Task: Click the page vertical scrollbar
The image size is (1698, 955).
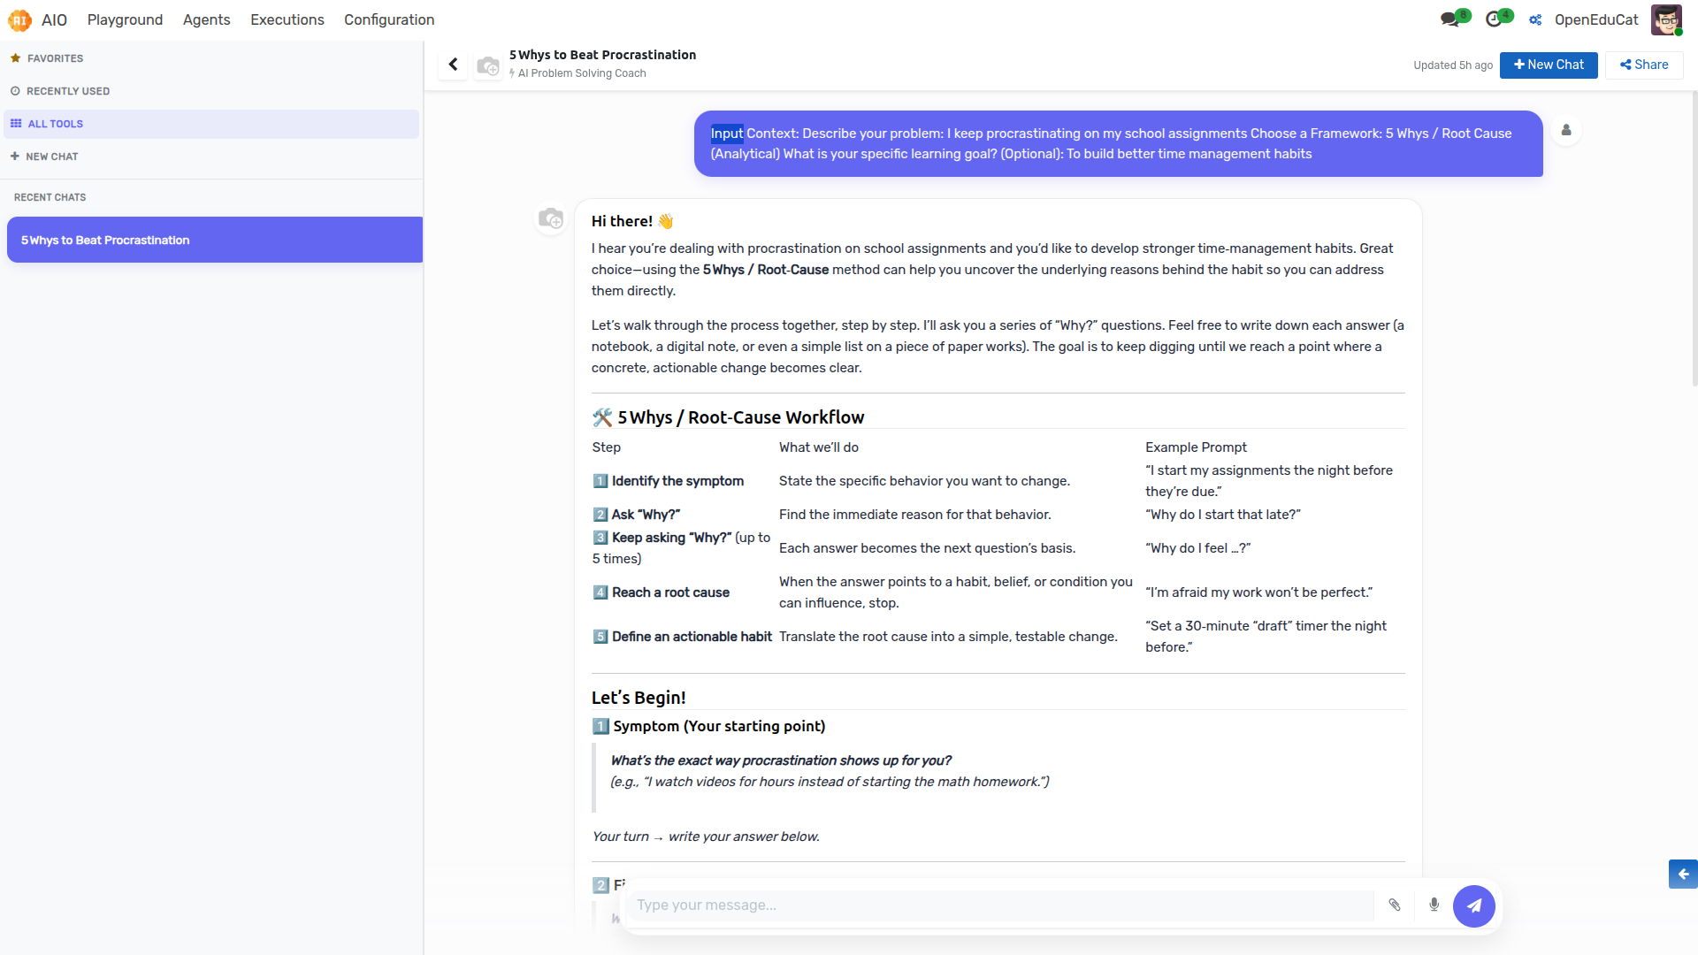Action: coord(1694,239)
